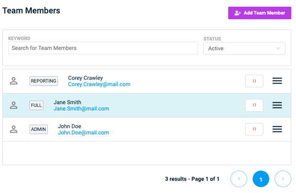Viewport: 296px width, 193px height.
Task: Click the Status dropdown chevron arrow
Action: click(278, 48)
